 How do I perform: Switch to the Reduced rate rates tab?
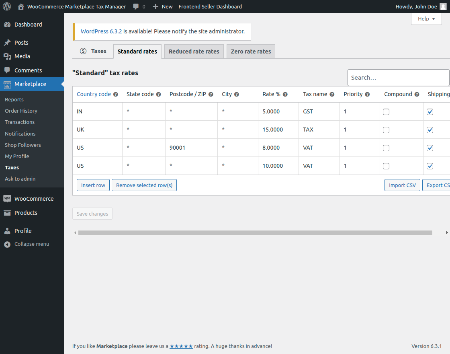pyautogui.click(x=194, y=51)
